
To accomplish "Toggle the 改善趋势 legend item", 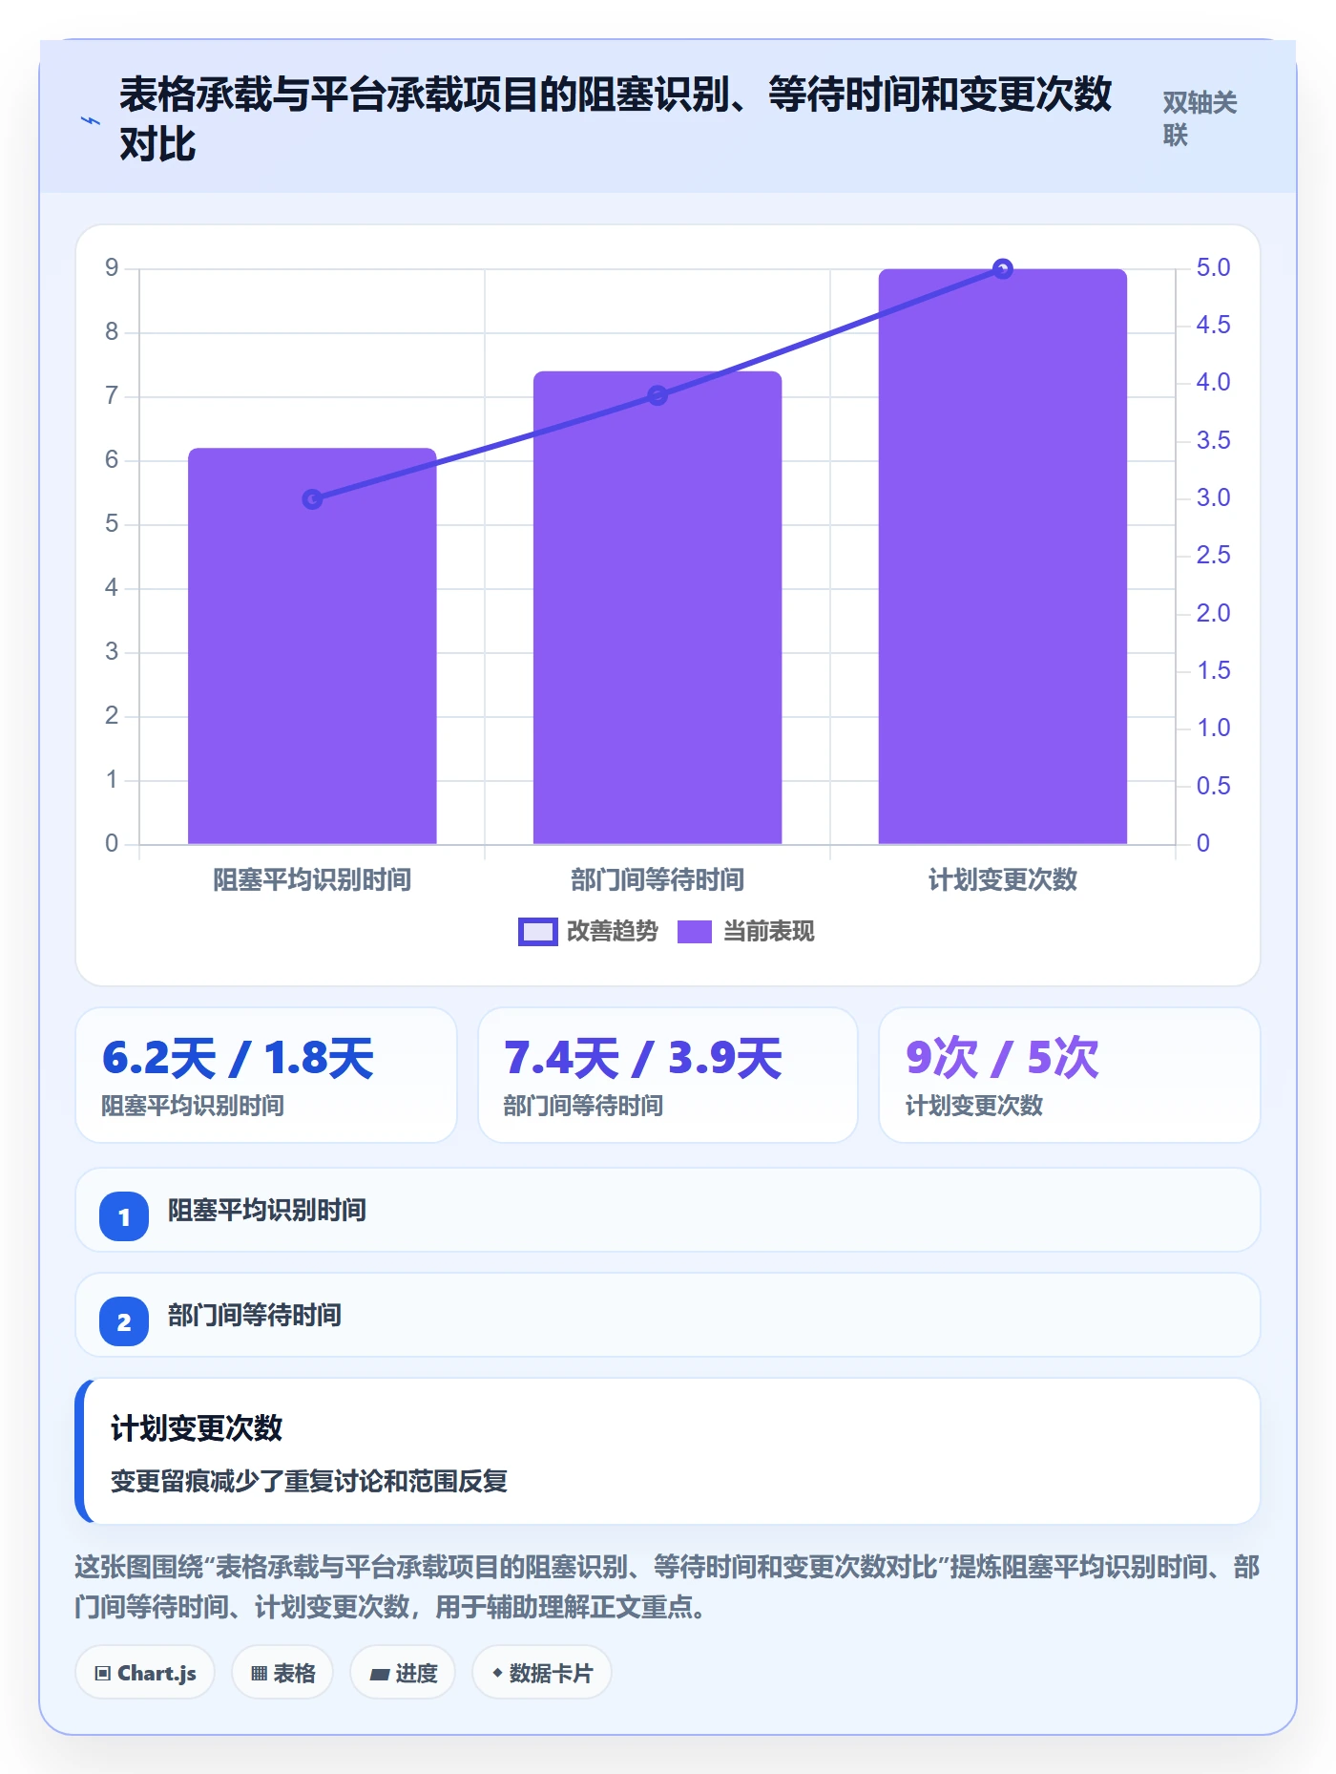I will point(588,931).
